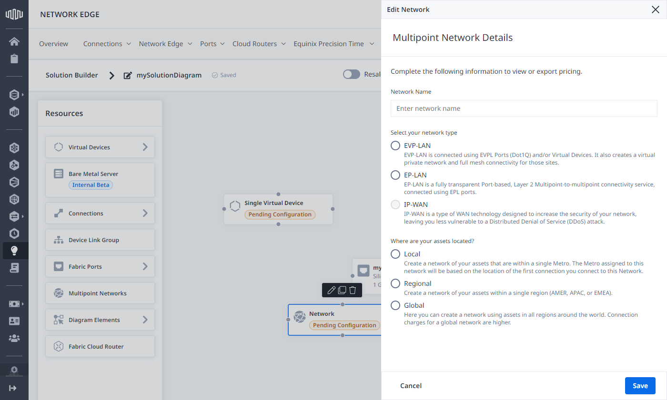Image resolution: width=667 pixels, height=400 pixels.
Task: Click Cancel in Edit Network panel
Action: pyautogui.click(x=411, y=386)
